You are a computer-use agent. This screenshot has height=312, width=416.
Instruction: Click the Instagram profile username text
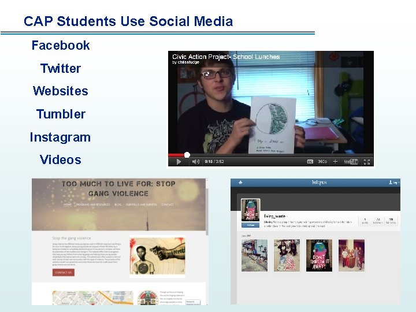point(276,216)
